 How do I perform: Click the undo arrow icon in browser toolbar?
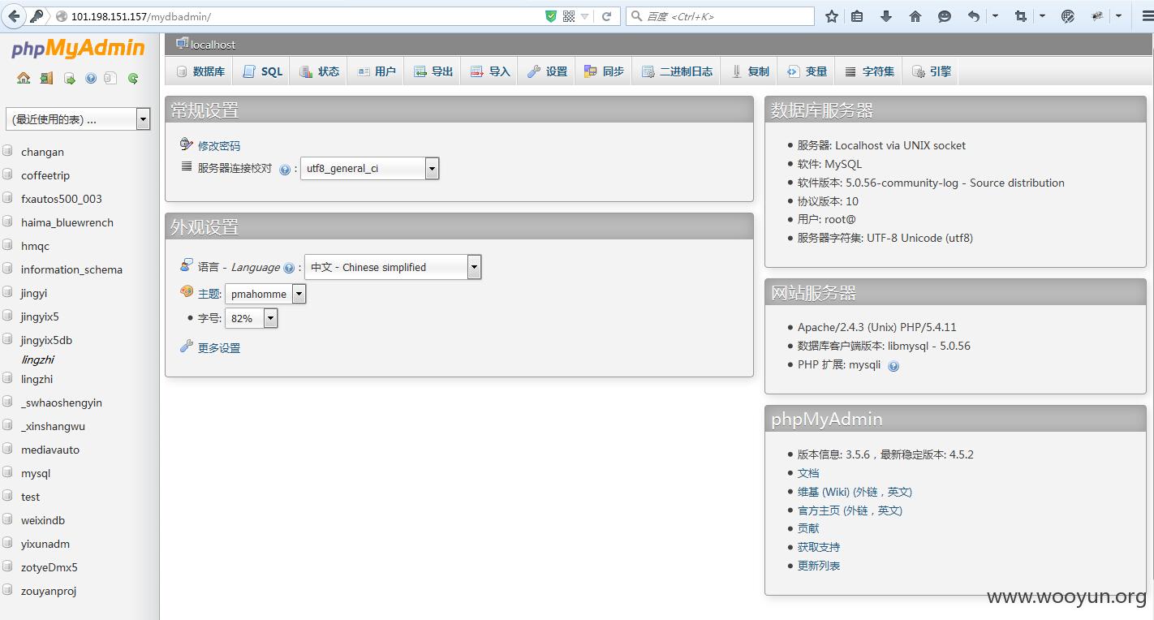[x=974, y=16]
